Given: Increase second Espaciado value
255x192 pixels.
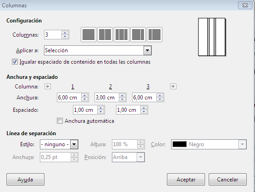Looking at the screenshot, I should click(144, 108).
